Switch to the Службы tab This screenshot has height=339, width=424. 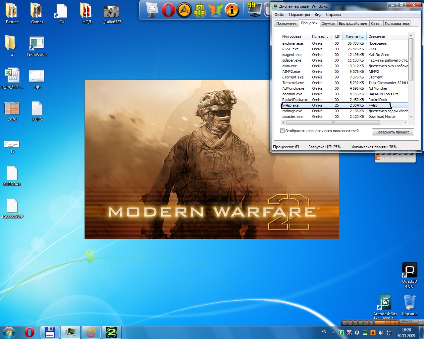(328, 24)
